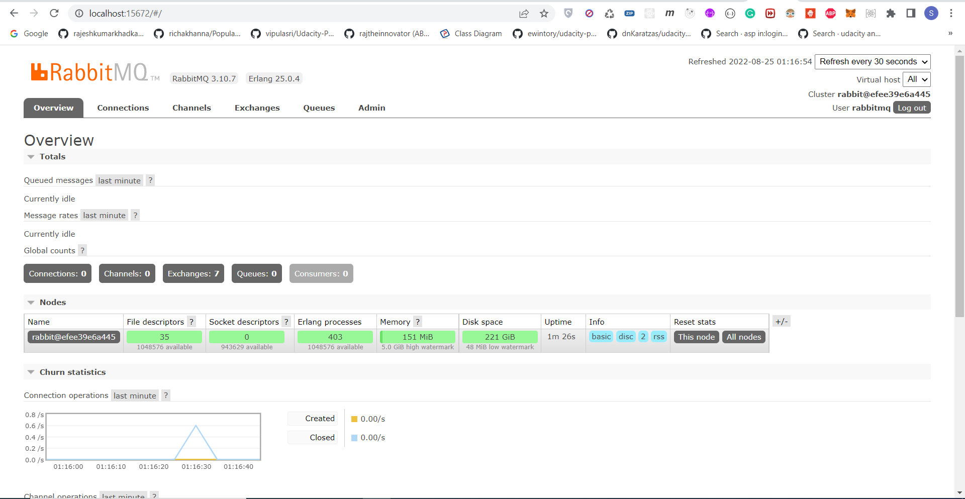
Task: Click the rss info tag
Action: (x=659, y=337)
